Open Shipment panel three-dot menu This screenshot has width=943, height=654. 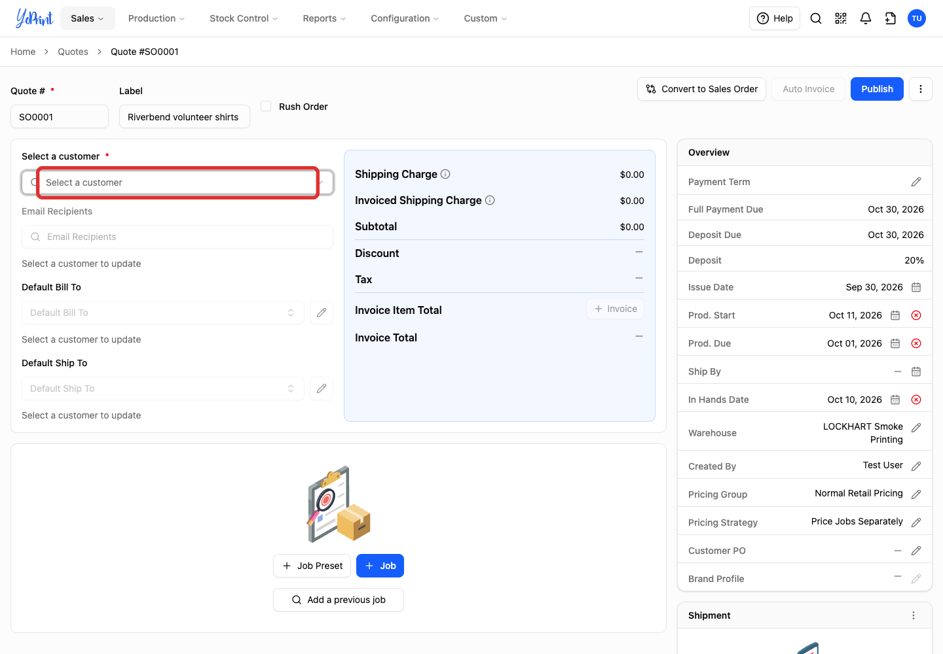click(x=914, y=615)
